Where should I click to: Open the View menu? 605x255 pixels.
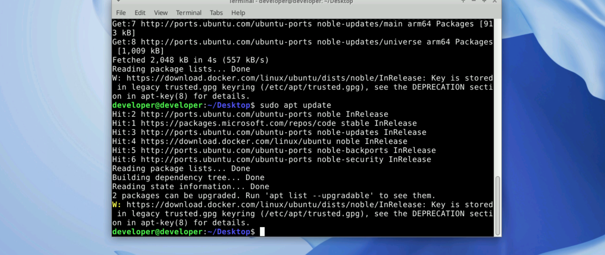[x=161, y=13]
